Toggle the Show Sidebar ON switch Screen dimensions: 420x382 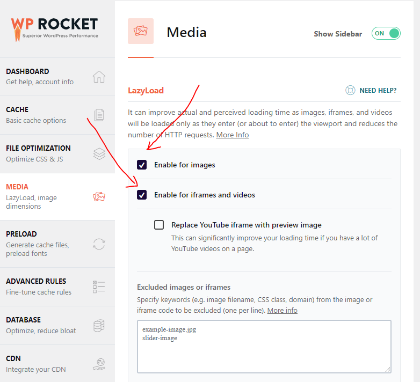pos(386,33)
